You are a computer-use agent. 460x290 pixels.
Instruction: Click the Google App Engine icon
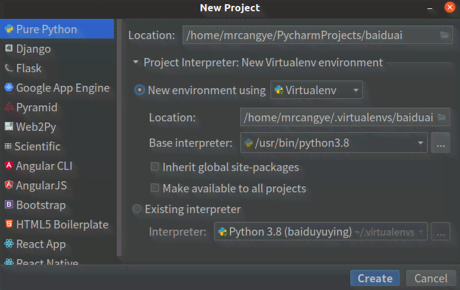pyautogui.click(x=9, y=87)
